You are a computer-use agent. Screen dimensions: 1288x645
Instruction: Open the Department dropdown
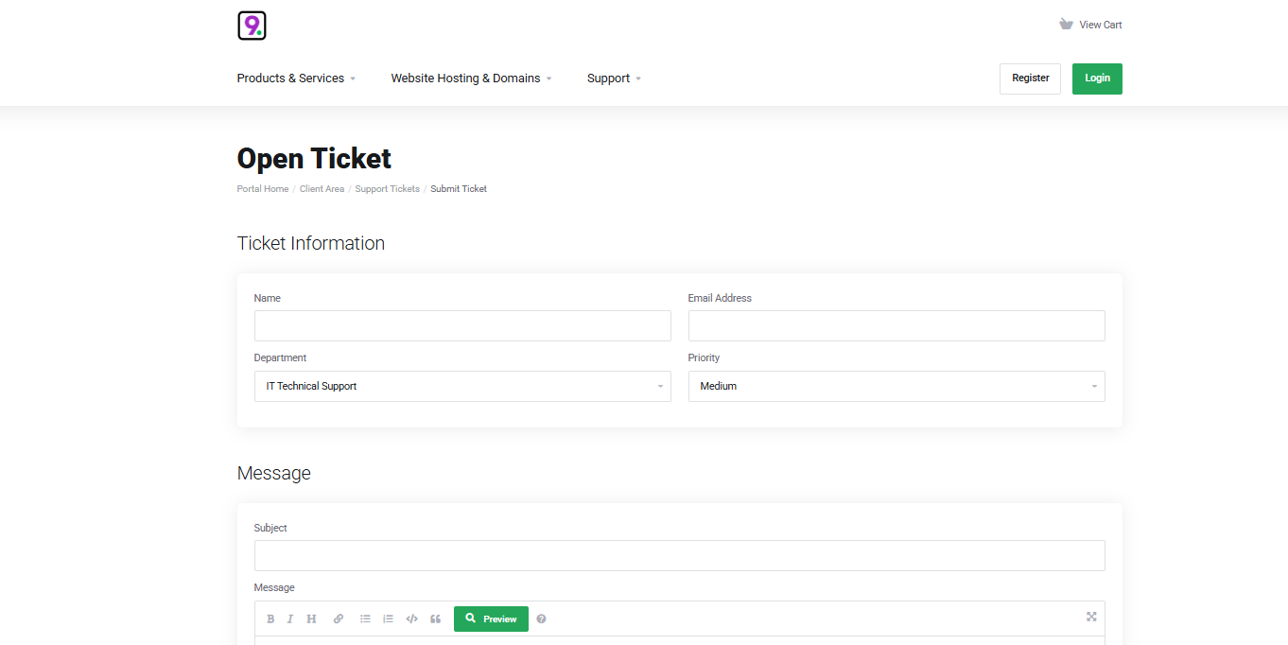click(462, 386)
